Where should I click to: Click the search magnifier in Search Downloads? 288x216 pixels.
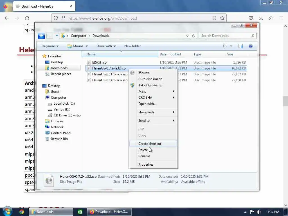tap(253, 36)
